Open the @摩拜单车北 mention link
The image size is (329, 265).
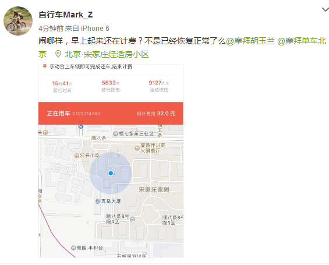pyautogui.click(x=302, y=41)
